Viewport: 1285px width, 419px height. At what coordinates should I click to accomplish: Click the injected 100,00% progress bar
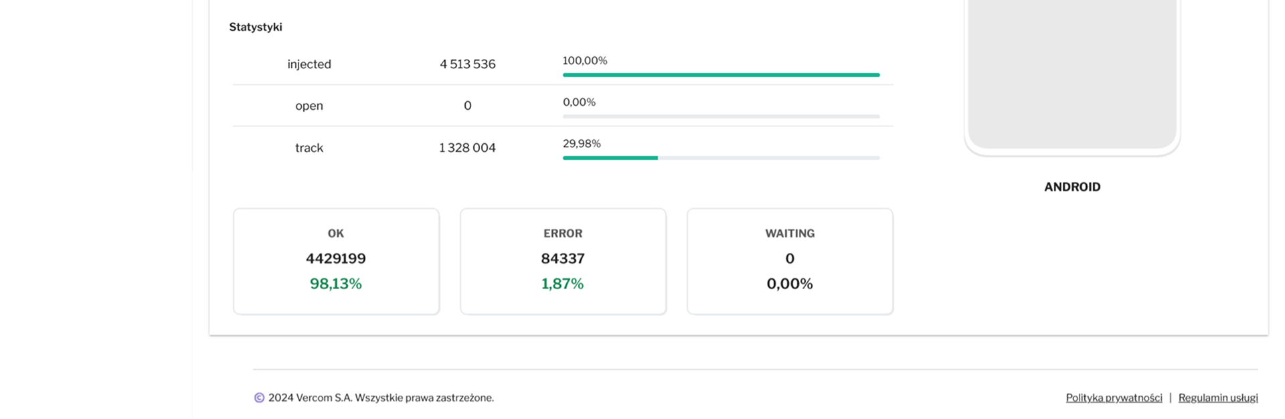coord(721,75)
